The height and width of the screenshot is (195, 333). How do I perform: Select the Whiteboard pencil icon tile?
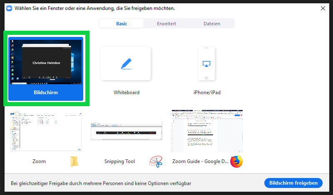tap(125, 63)
